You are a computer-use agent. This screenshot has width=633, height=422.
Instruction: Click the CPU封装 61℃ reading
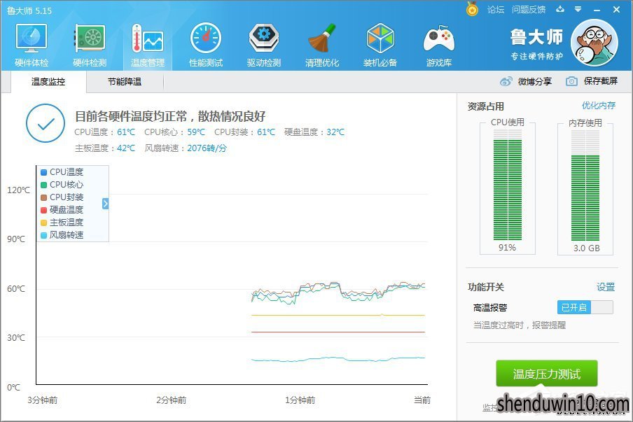click(244, 132)
